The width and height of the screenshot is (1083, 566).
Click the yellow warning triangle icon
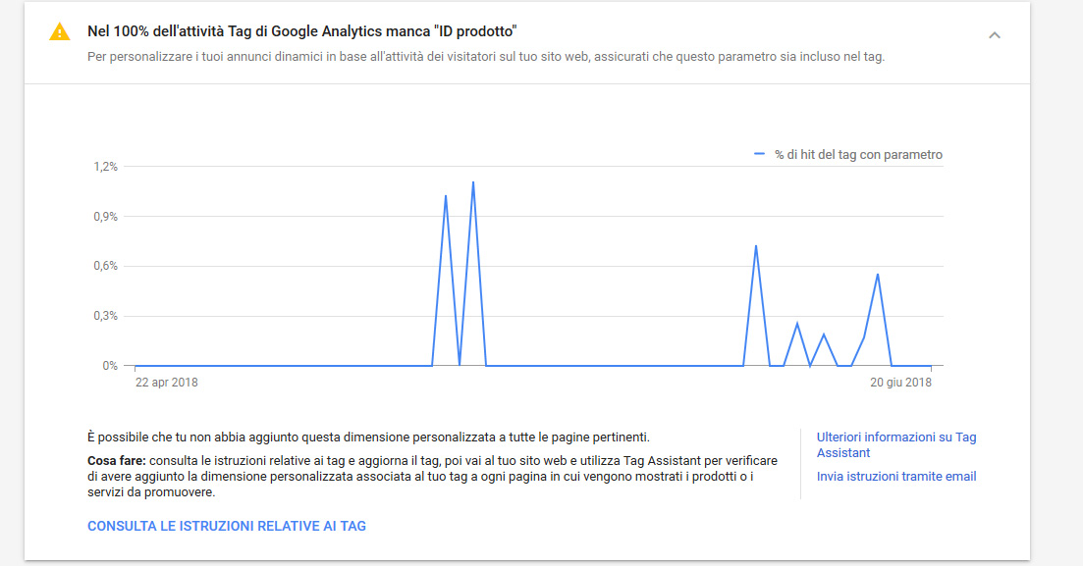tap(59, 31)
